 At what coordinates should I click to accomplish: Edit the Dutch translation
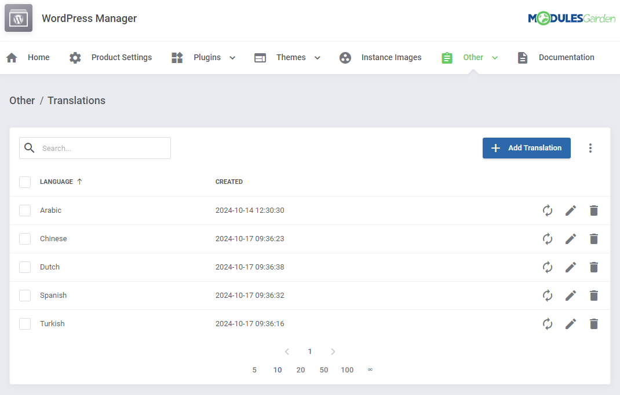click(571, 267)
